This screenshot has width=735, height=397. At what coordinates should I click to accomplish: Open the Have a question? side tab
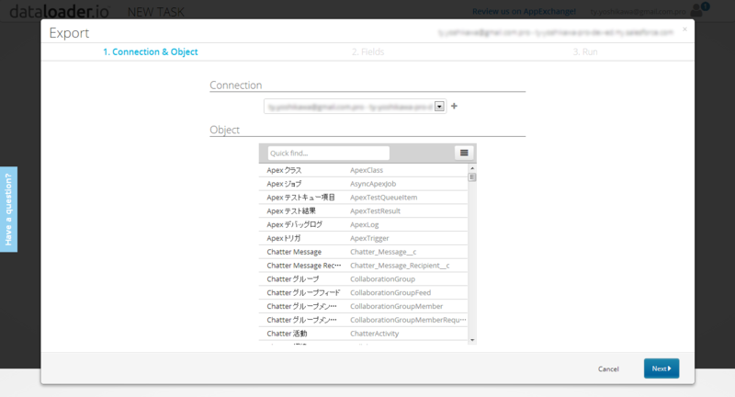tap(8, 209)
